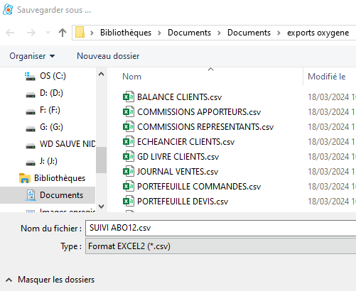Select ECHEANCIER CLIENTS.csv file
Image resolution: width=356 pixels, height=291 pixels.
coord(185,142)
